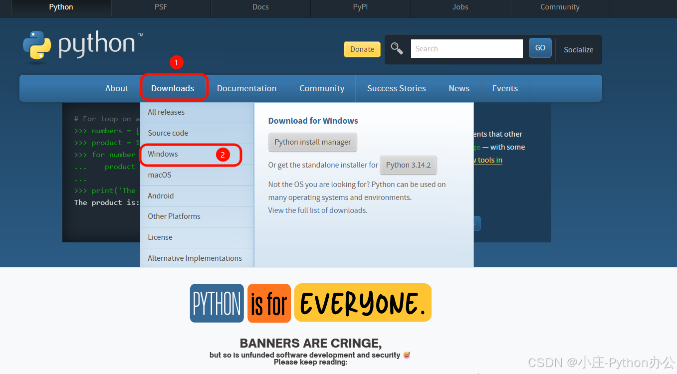Select Alternative Implementations in Downloads dropdown

197,258
